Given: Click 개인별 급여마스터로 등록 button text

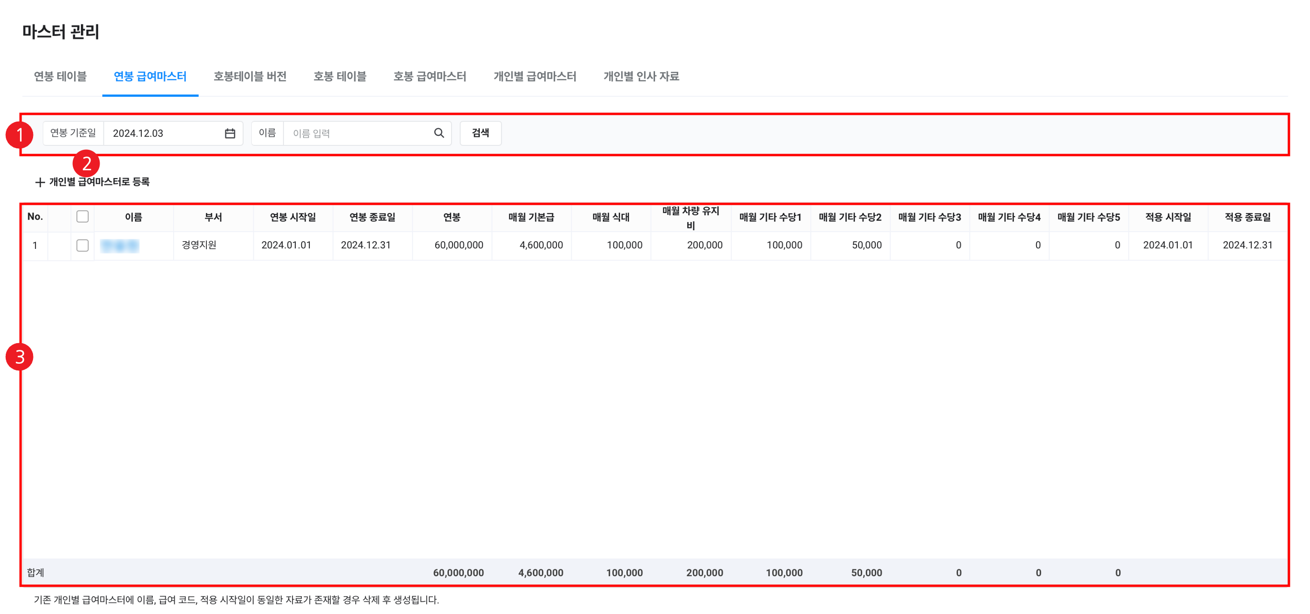Looking at the screenshot, I should coord(99,182).
